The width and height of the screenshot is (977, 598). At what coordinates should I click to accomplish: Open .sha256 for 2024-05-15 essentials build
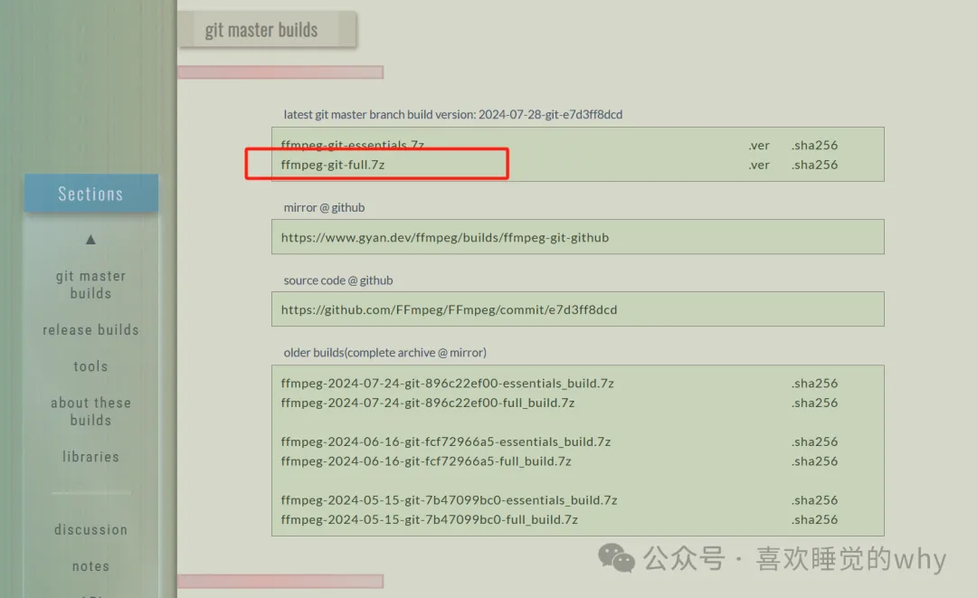pos(814,500)
